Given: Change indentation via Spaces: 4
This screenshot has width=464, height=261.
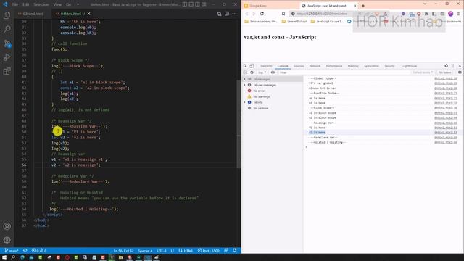Looking at the screenshot, I should tap(145, 251).
